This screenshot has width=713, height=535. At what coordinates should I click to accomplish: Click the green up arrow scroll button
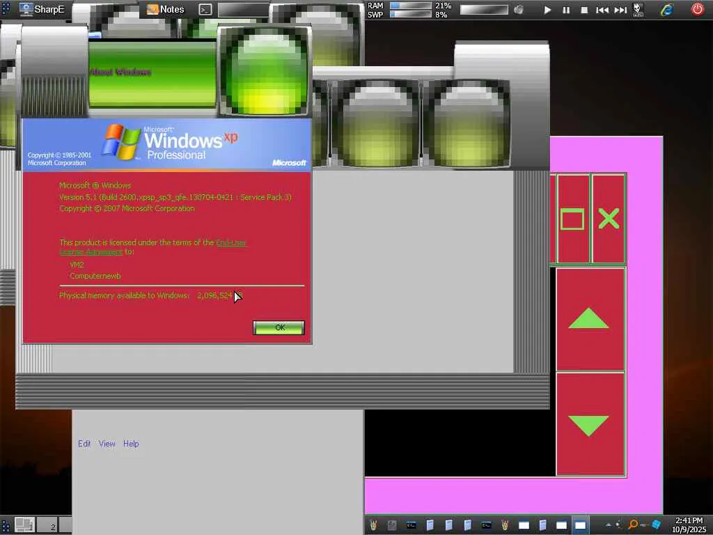[x=589, y=318]
